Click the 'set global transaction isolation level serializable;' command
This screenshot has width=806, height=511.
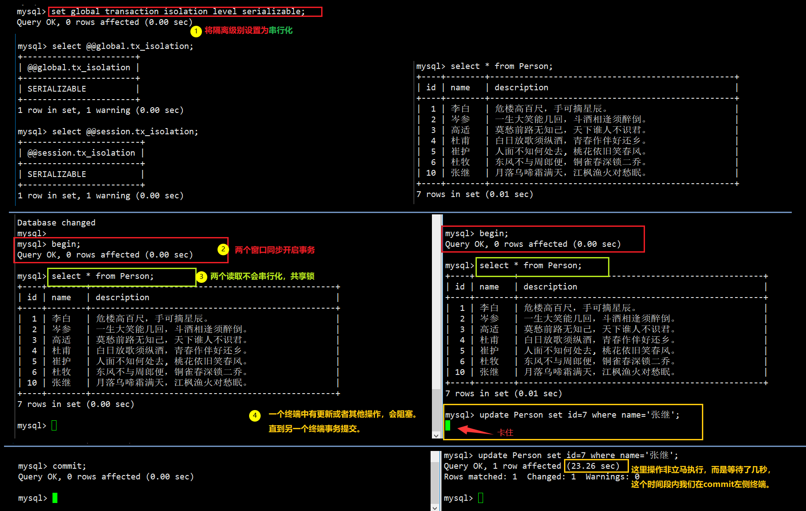178,12
